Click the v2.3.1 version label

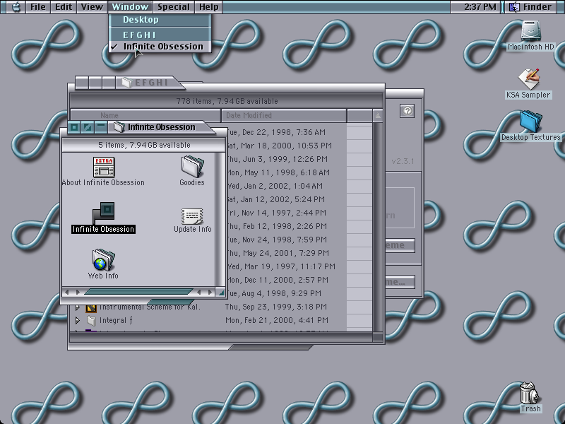403,161
